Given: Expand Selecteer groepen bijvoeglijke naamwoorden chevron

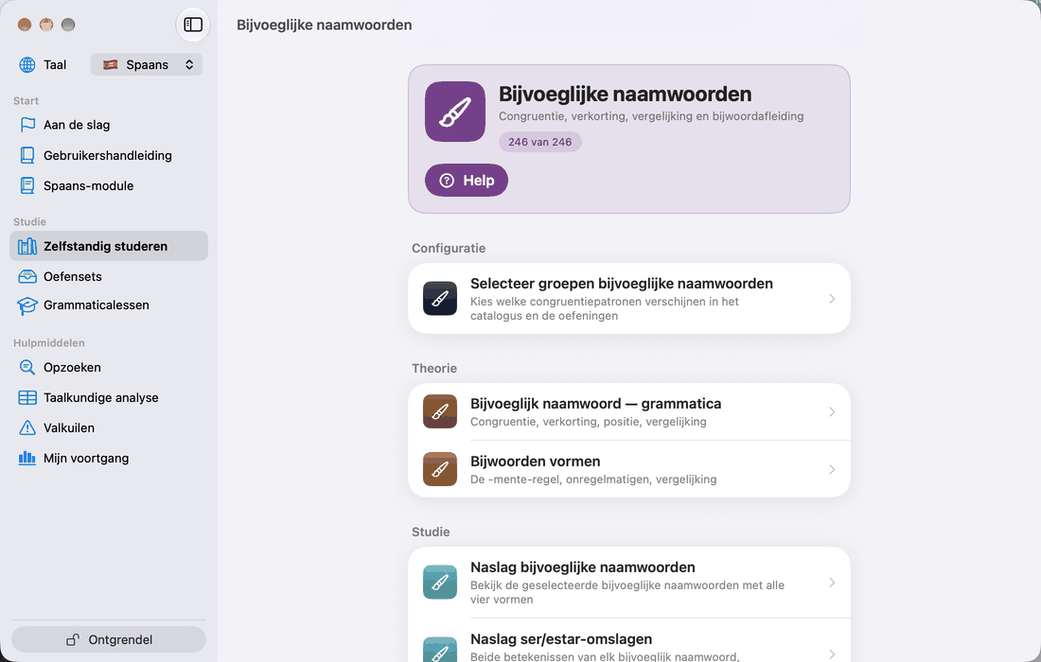Looking at the screenshot, I should pos(832,299).
